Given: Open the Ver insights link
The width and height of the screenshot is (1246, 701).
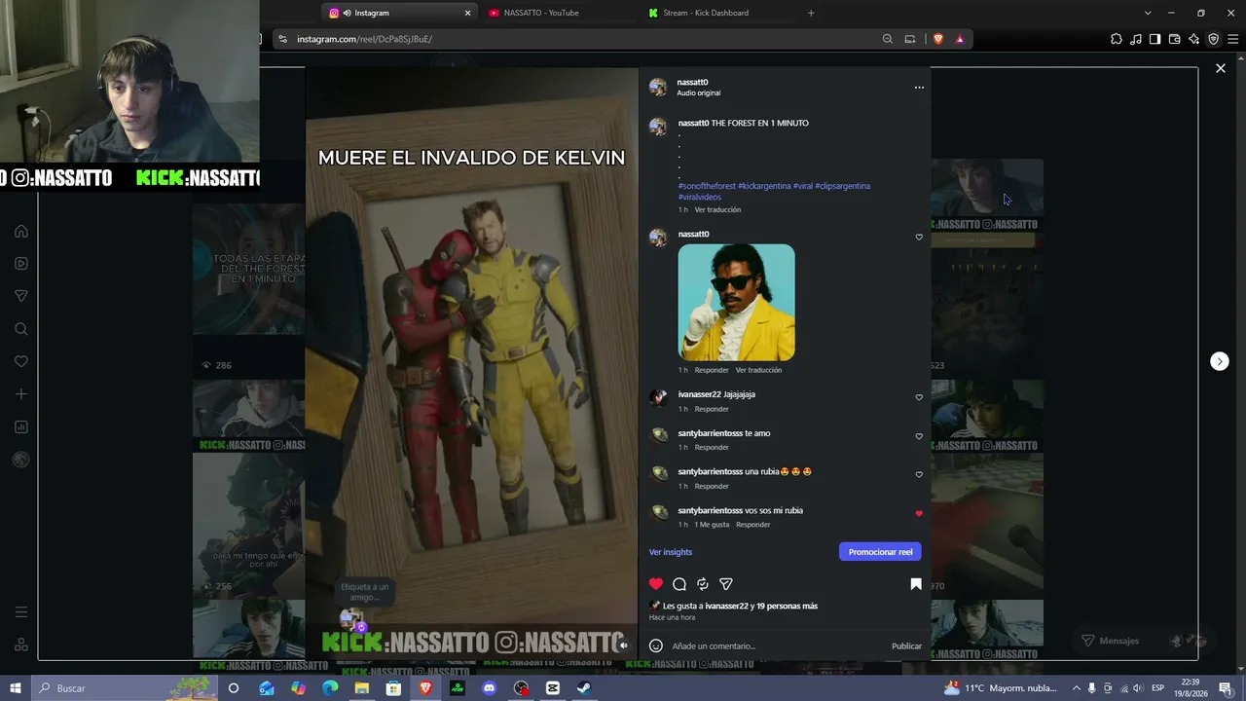Looking at the screenshot, I should coord(671,552).
